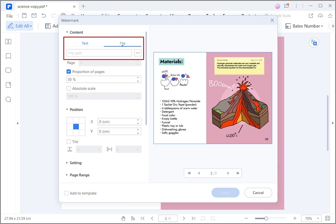Open the page thumbnails panel icon
Image resolution: width=336 pixels, height=224 pixels.
(8, 41)
